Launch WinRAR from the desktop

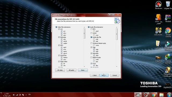(x=168, y=18)
